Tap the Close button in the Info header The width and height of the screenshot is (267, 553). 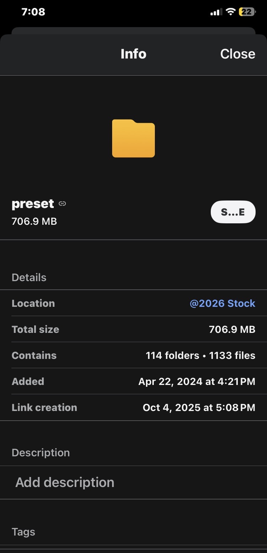click(x=237, y=54)
